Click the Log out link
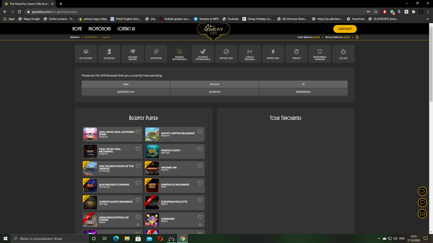Screen dimensions: 433x243 [106, 37]
